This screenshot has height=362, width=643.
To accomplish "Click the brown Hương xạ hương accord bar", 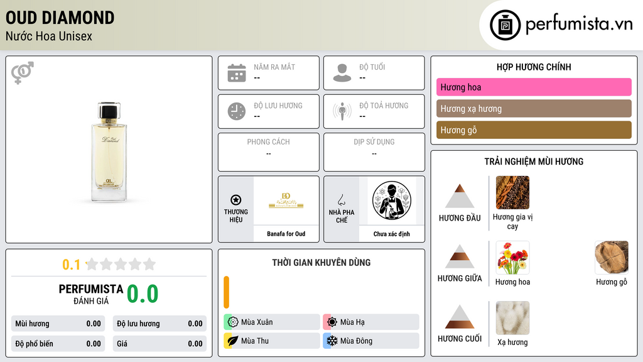I will point(534,109).
